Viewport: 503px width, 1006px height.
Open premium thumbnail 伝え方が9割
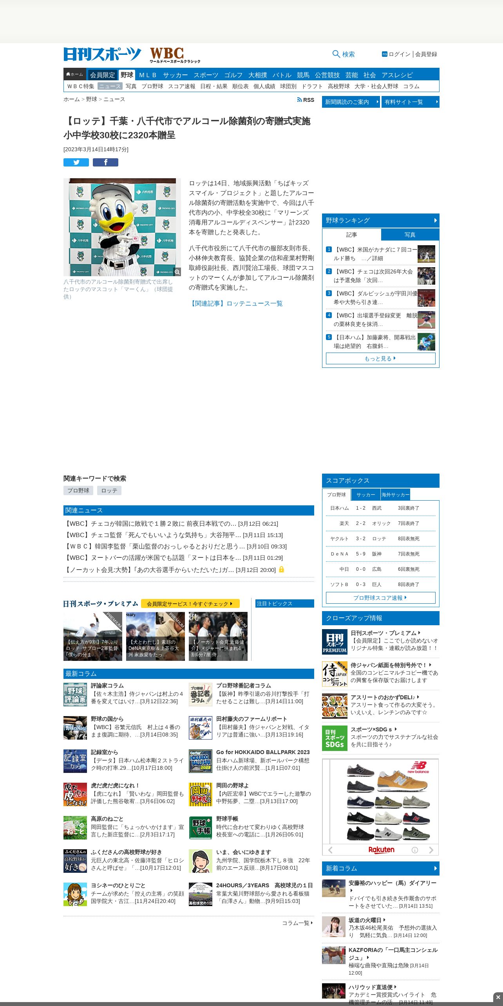[x=93, y=636]
